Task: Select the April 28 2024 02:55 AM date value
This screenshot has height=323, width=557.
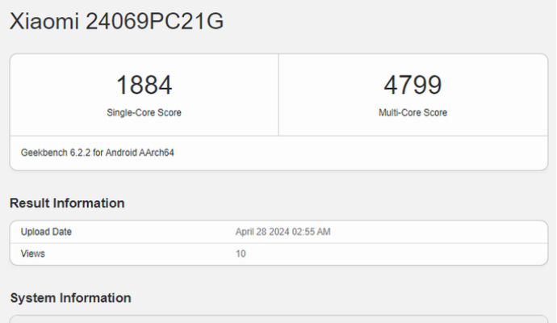Action: point(283,232)
